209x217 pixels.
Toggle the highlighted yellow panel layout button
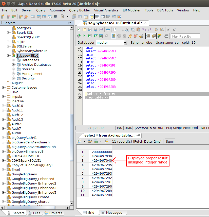tap(92, 16)
